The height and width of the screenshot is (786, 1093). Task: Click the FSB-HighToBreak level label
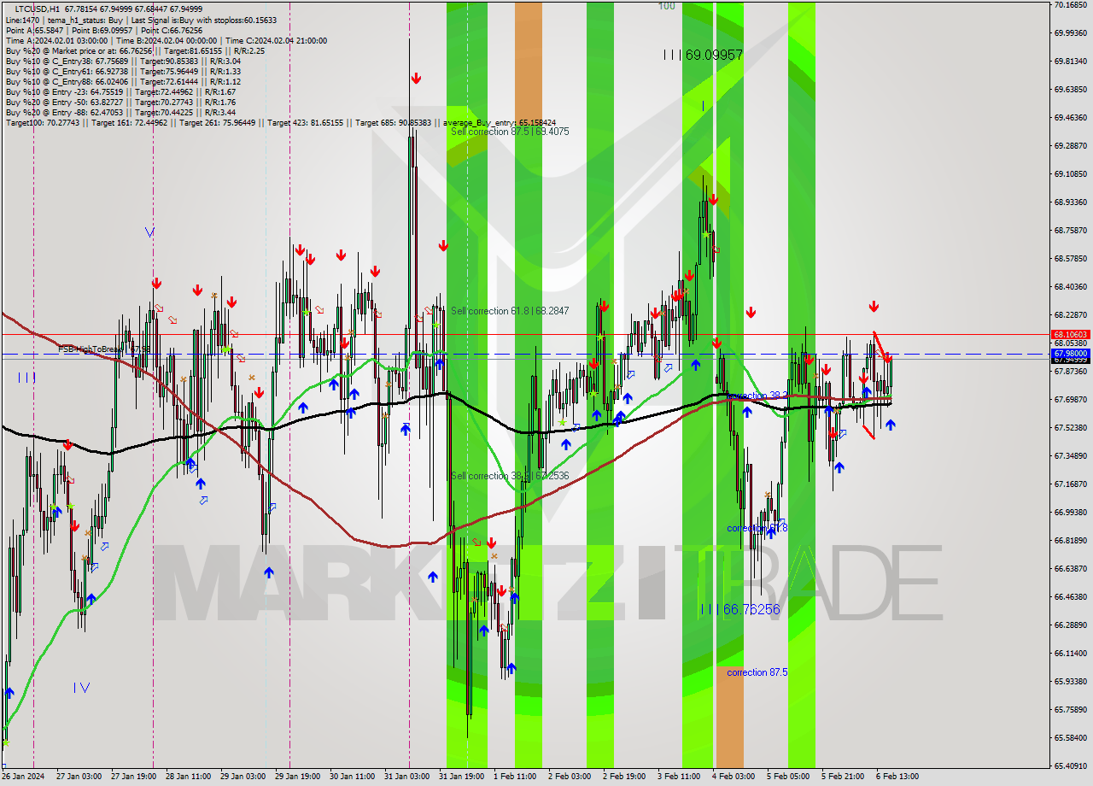click(103, 349)
